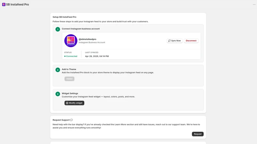Click the 'Instagram Business Account' subtitle
The width and height of the screenshot is (257, 144).
[x=92, y=43]
